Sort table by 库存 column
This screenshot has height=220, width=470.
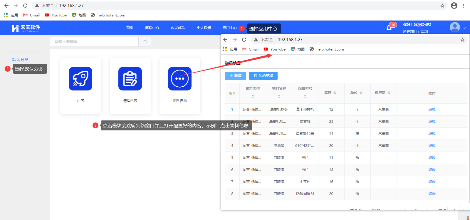[x=335, y=93]
